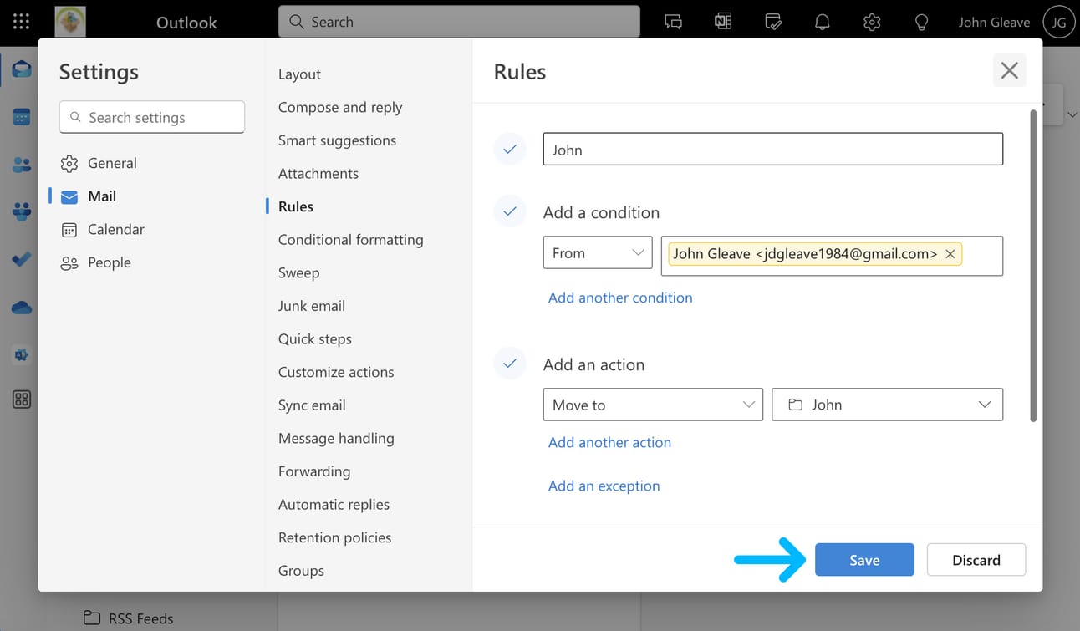Click the Rules pane vertical scrollbar
The image size is (1080, 631).
pos(1034,265)
